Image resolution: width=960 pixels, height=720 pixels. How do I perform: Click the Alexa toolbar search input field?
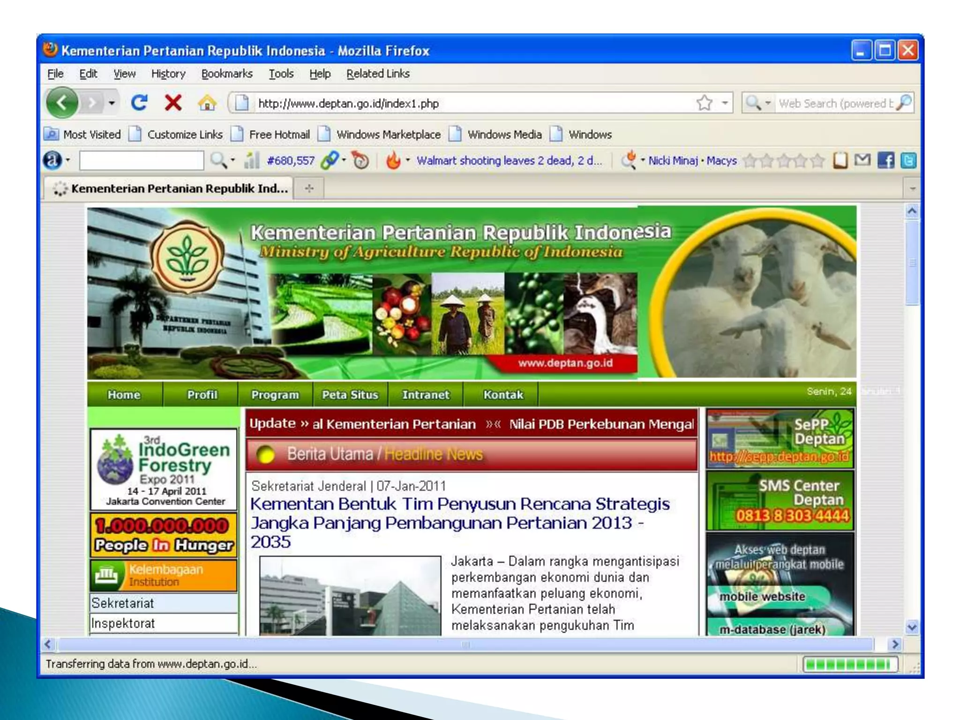[142, 161]
